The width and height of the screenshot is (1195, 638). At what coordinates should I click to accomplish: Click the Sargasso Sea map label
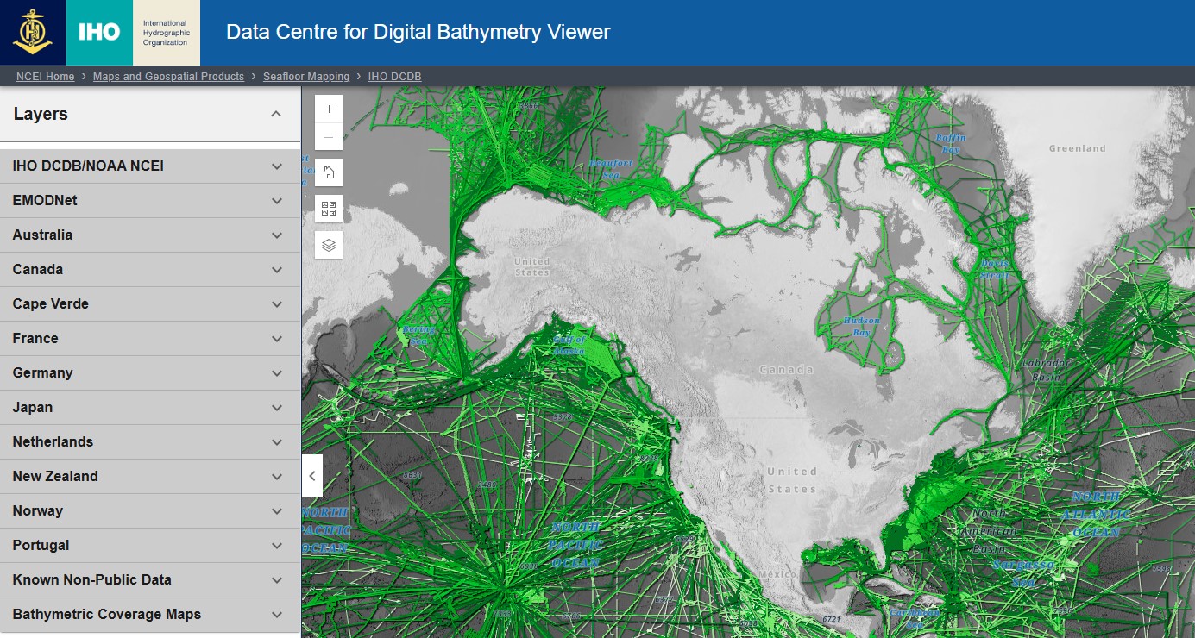(1024, 573)
